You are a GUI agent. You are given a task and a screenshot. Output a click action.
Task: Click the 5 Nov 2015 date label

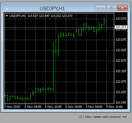point(12,107)
